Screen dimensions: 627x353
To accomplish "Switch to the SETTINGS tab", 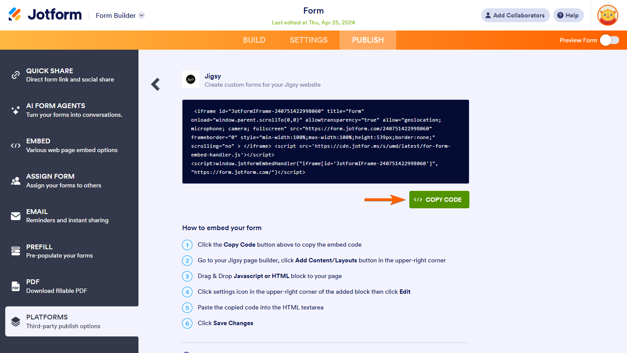I will tap(309, 40).
